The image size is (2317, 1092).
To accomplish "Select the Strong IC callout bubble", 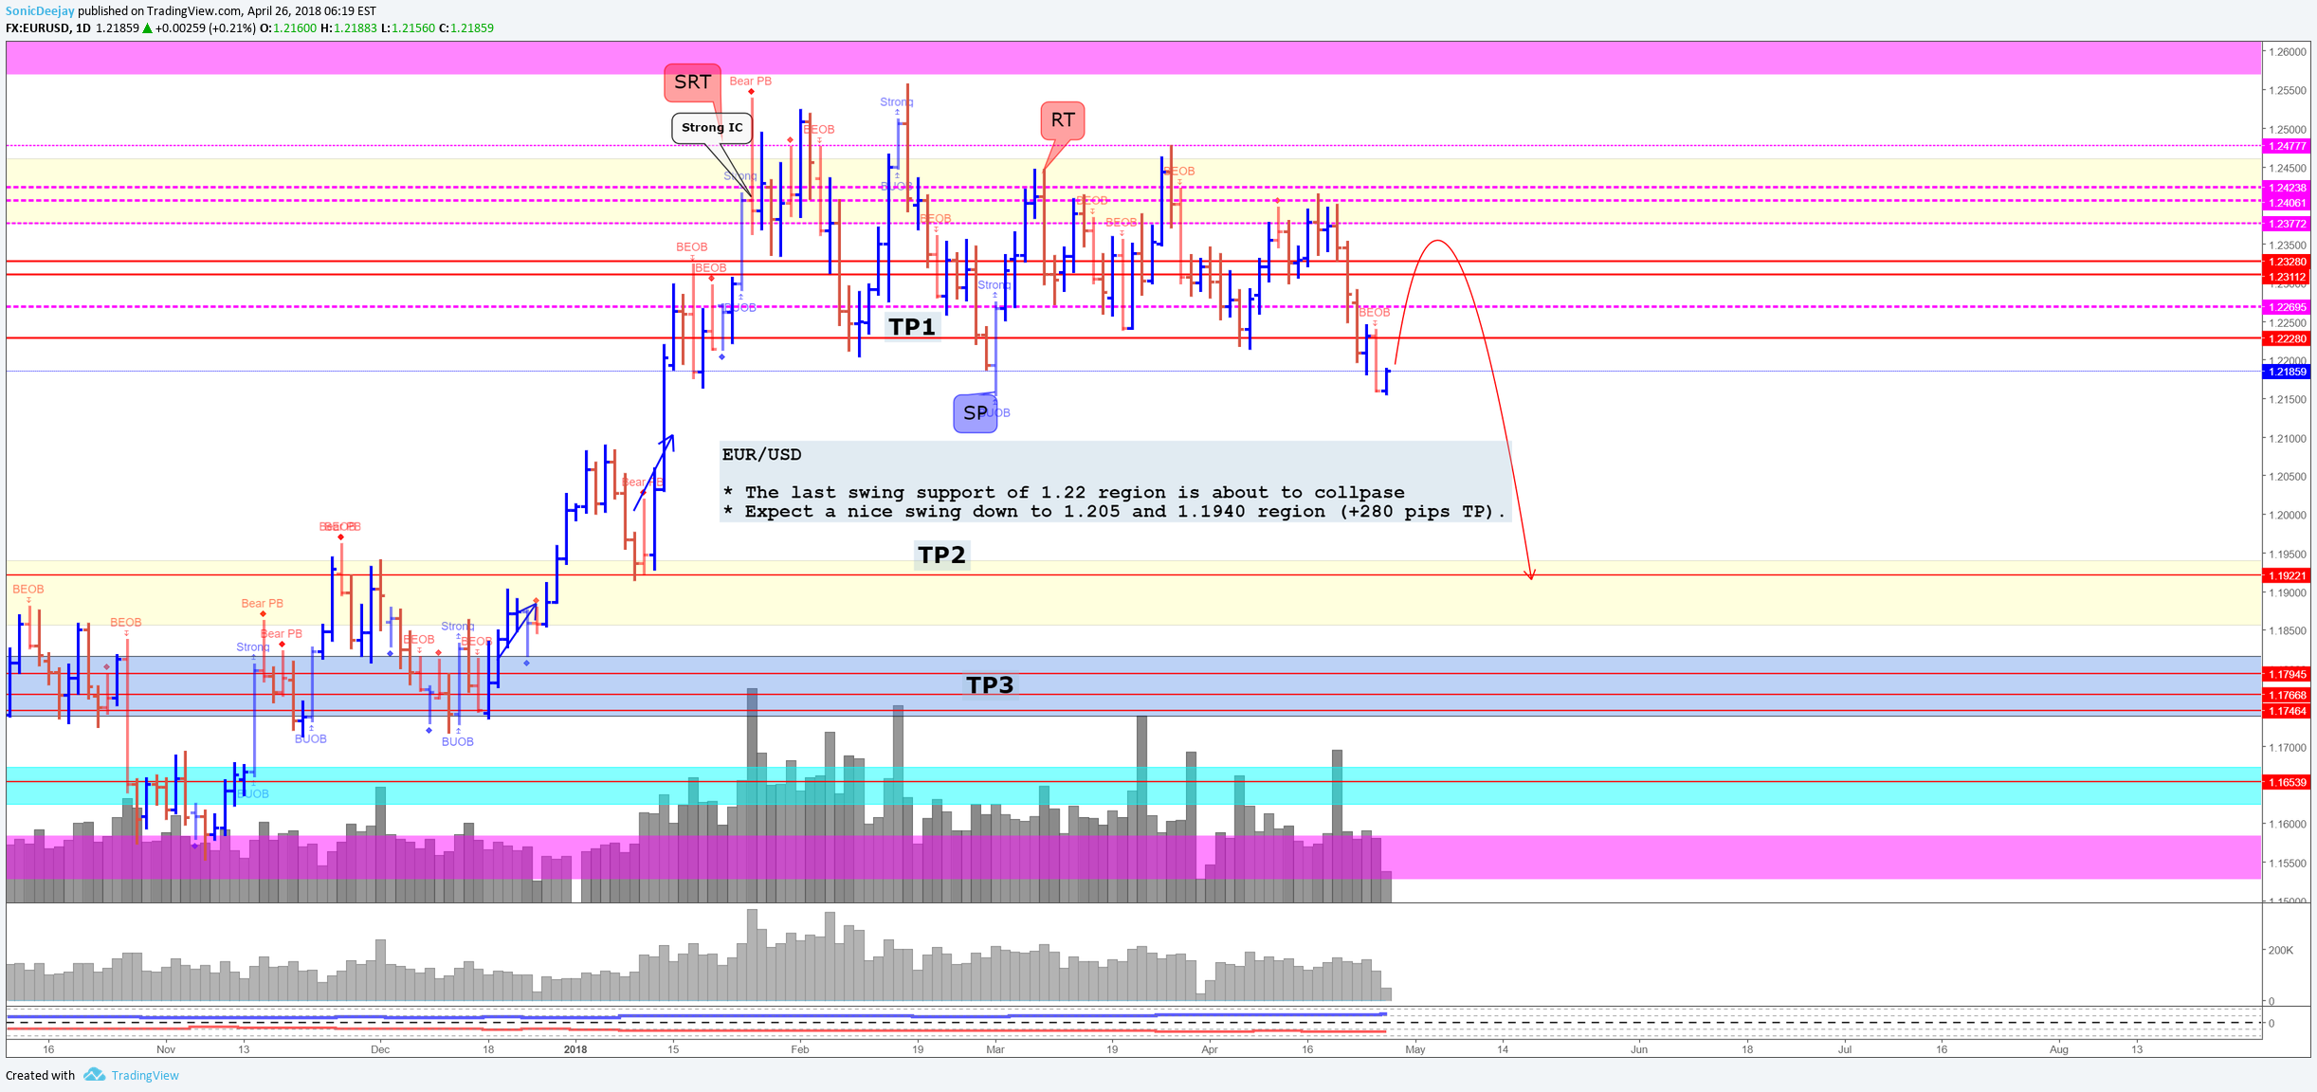I will tap(712, 128).
